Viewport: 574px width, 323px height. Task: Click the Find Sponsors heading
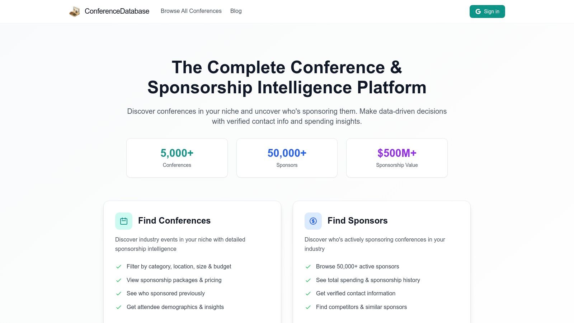point(358,221)
